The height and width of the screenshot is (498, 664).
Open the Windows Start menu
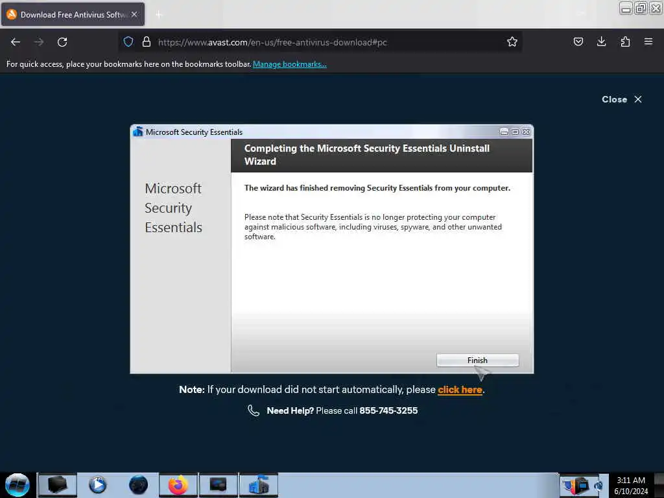click(18, 485)
